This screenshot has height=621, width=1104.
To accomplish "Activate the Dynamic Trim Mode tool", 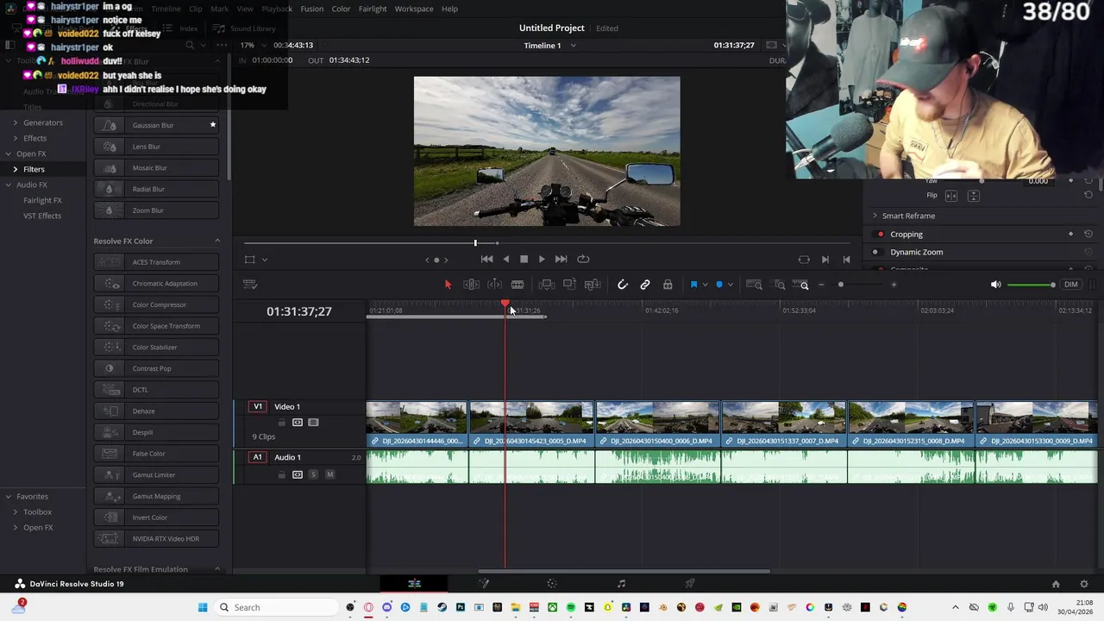I will [x=494, y=285].
